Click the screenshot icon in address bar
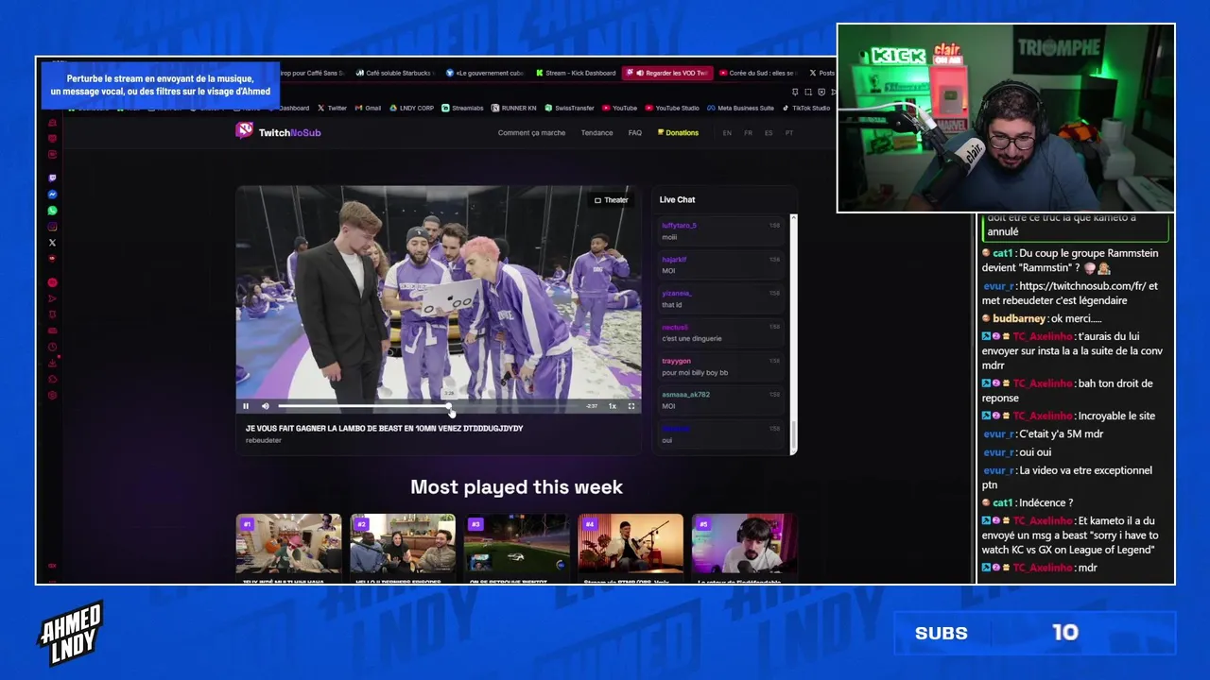Viewport: 1210px width, 680px height. tap(808, 92)
